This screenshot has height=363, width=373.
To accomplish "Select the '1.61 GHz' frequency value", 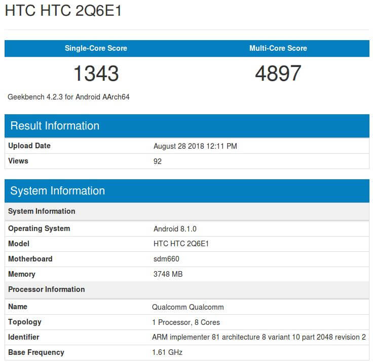I will (167, 352).
